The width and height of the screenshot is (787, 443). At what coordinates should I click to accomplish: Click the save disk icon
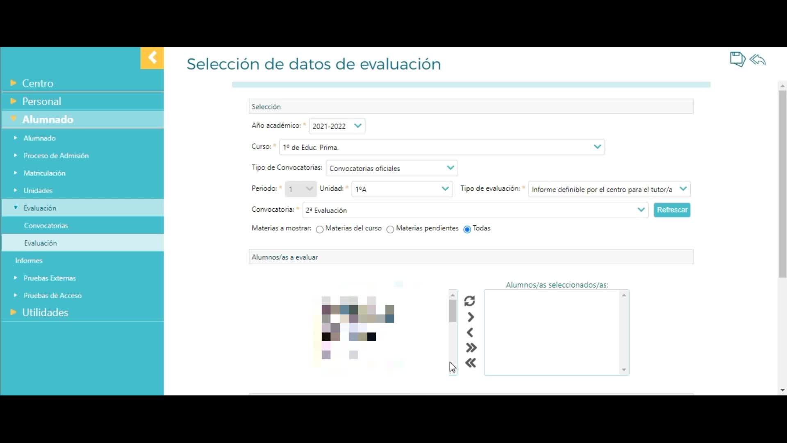737,59
